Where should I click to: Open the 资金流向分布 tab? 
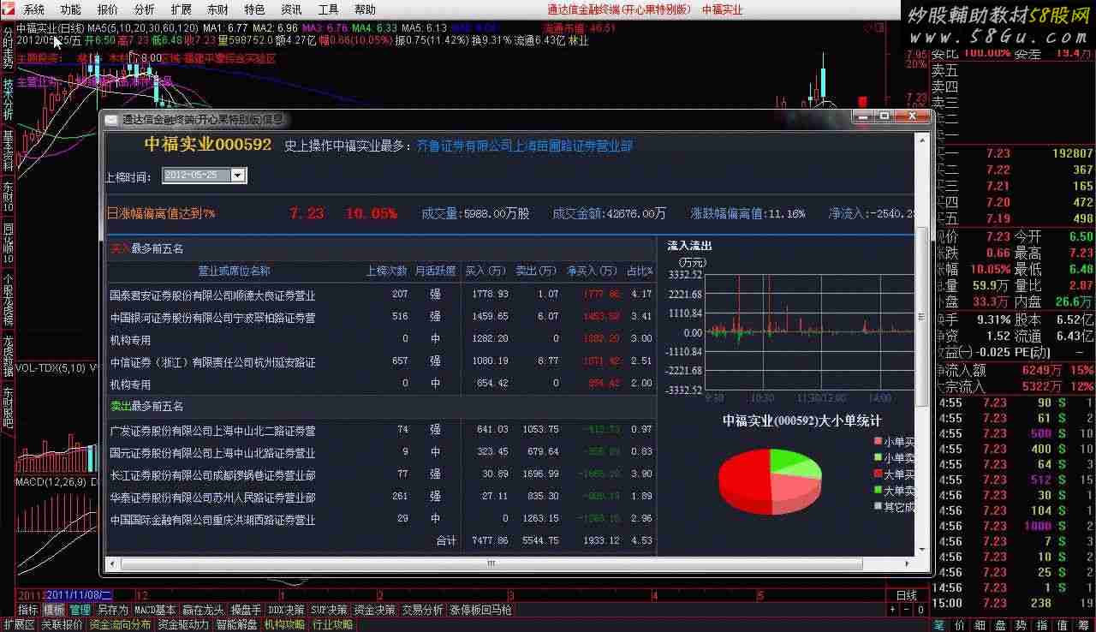(120, 624)
